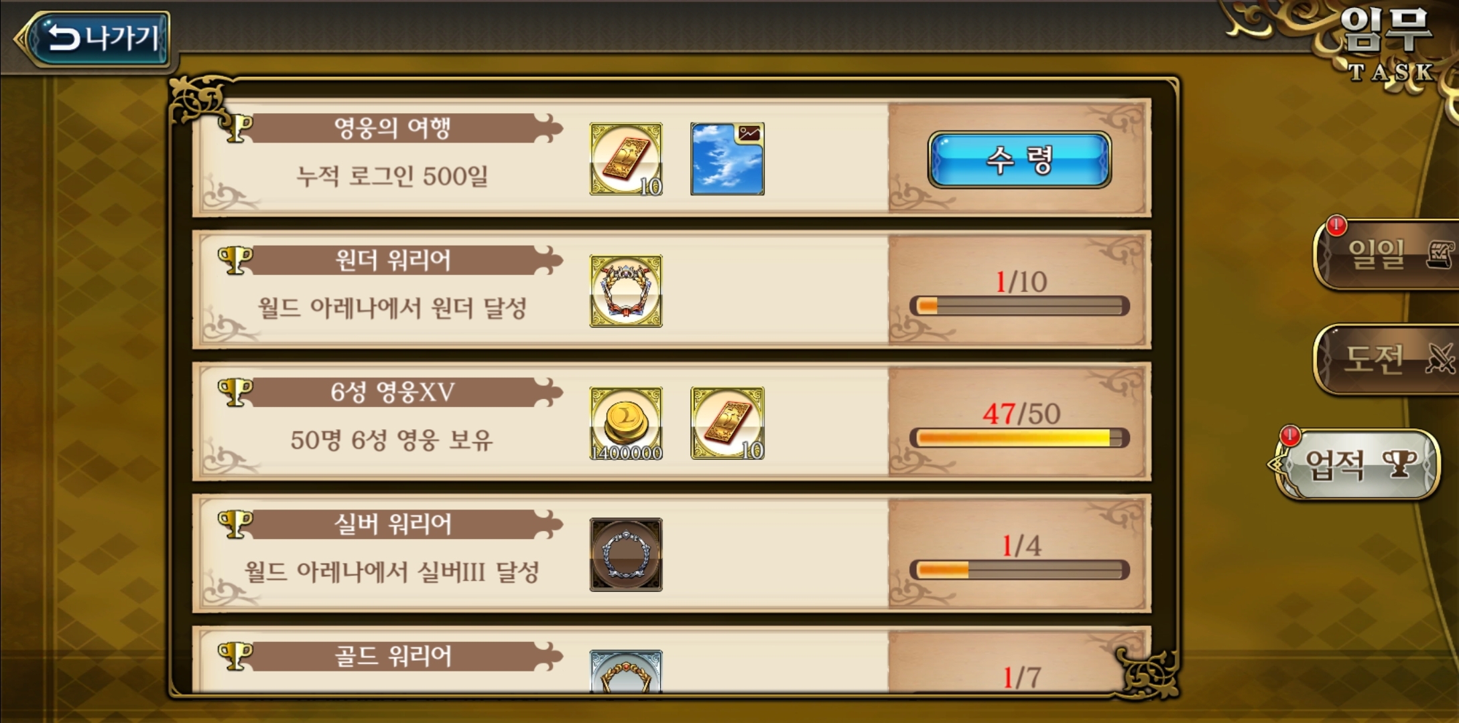Image resolution: width=1459 pixels, height=723 pixels.
Task: Go back using the 나가기 button
Action: click(x=92, y=39)
